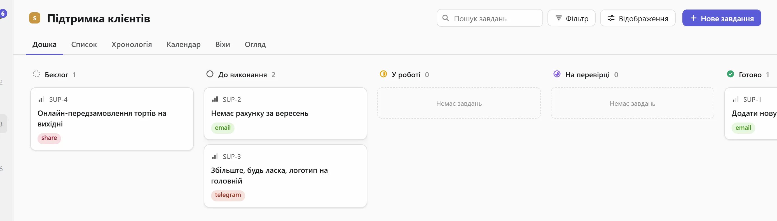Go to the Віхи tab
This screenshot has height=221, width=777.
point(223,44)
